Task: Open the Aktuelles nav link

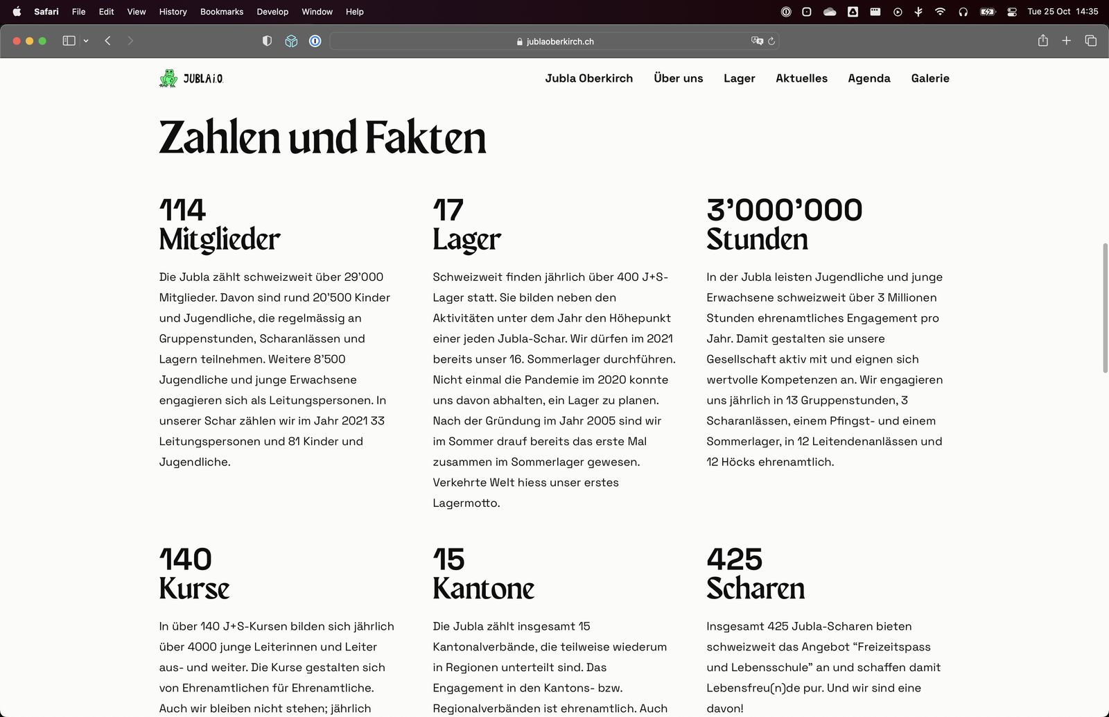Action: click(x=801, y=78)
